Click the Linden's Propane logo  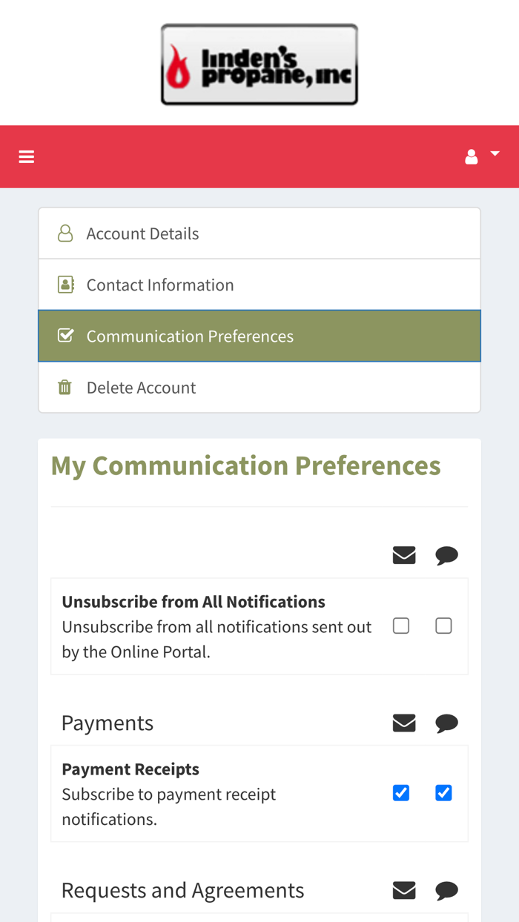click(259, 64)
